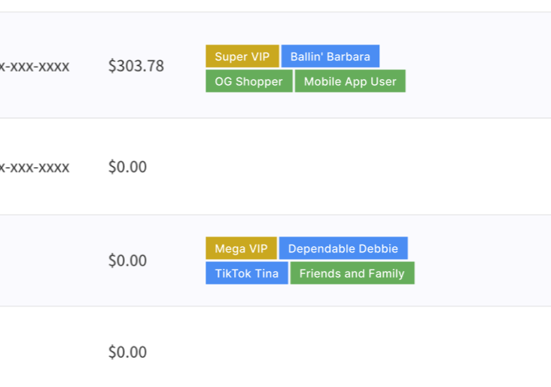Screen dimensions: 551x387
Task: Click the gold Super VIP tag
Action: pyautogui.click(x=242, y=56)
